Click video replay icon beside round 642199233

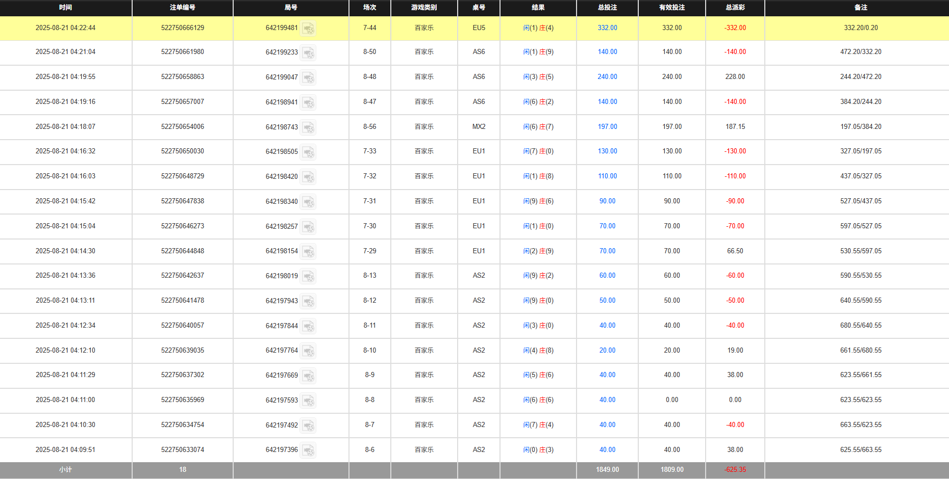(x=308, y=52)
